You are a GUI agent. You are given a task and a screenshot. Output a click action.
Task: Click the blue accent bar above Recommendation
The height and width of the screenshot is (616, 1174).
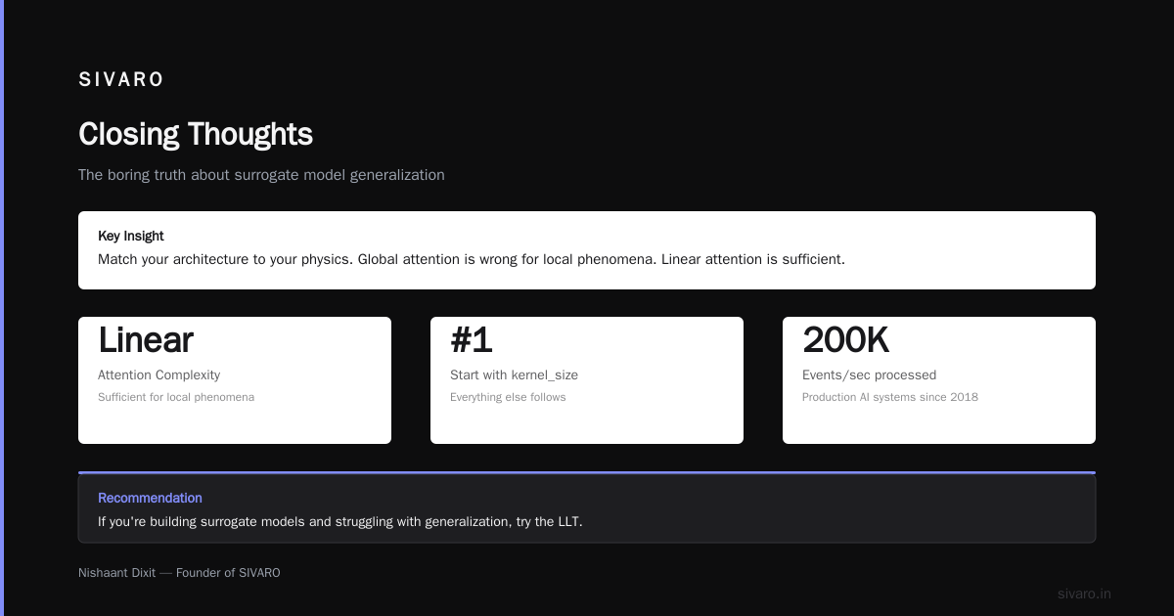pyautogui.click(x=587, y=472)
